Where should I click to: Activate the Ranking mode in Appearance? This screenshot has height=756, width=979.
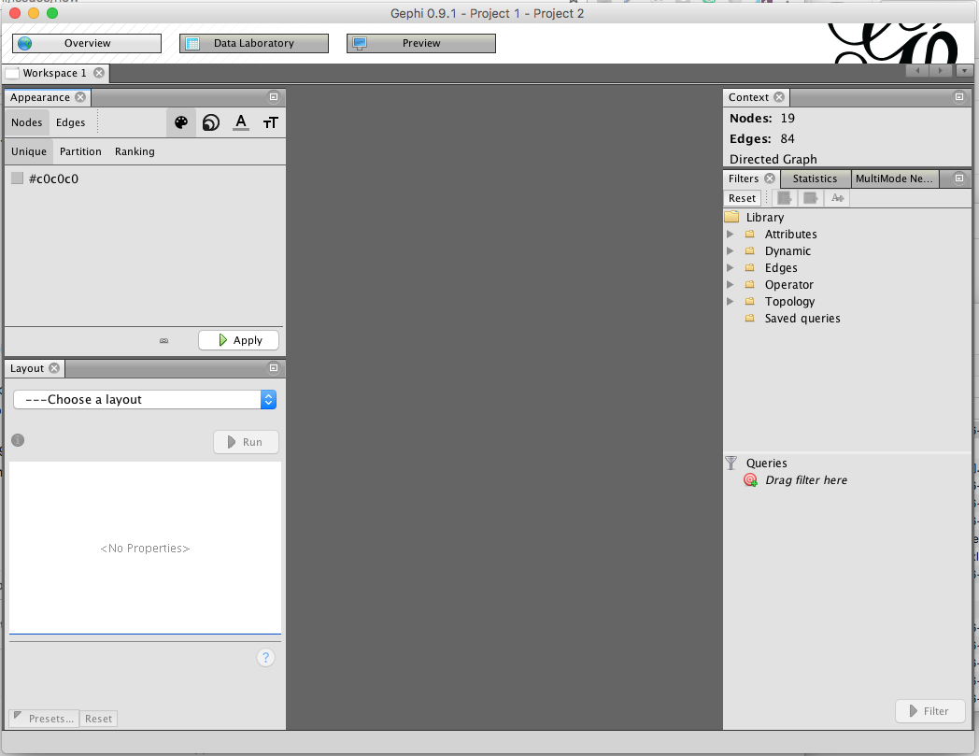tap(135, 150)
